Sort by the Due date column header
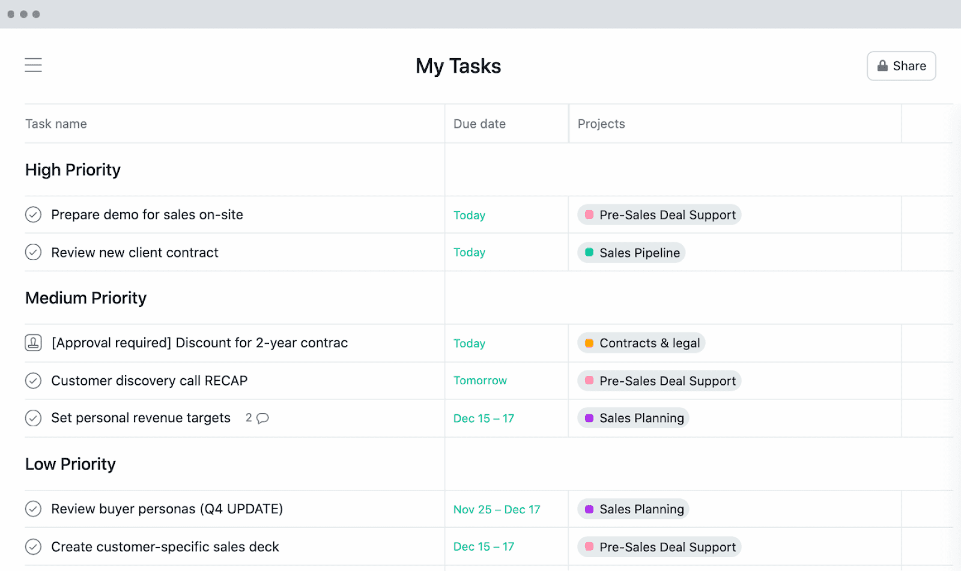 [x=479, y=124]
